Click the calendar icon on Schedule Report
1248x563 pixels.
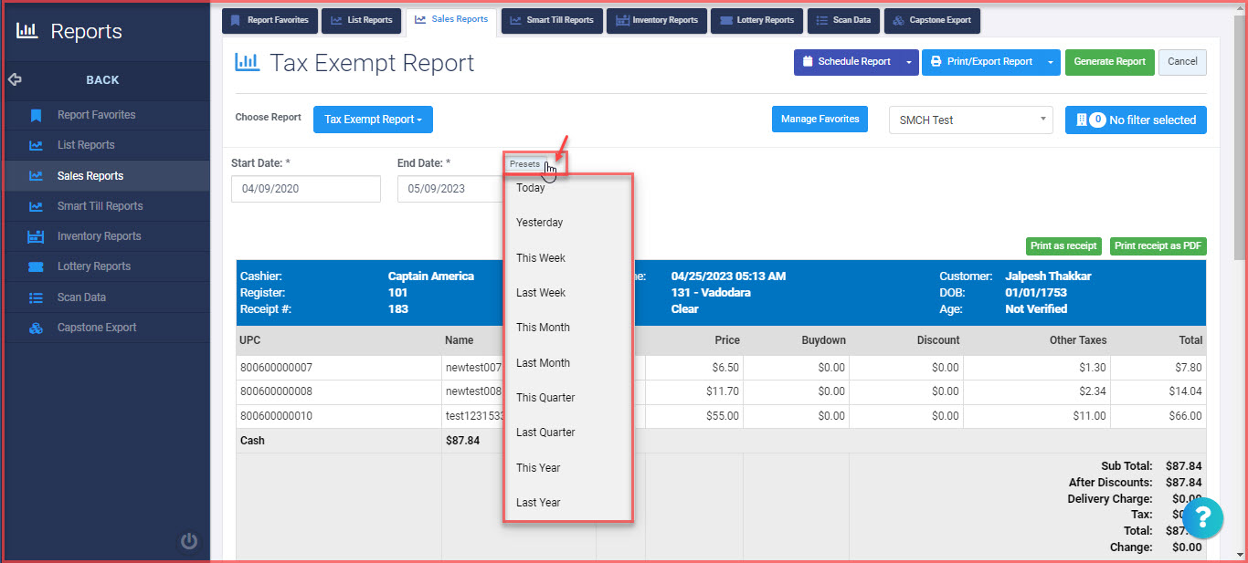808,62
